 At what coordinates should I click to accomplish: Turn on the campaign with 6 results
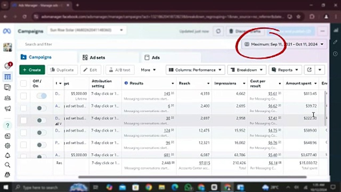tap(42, 108)
